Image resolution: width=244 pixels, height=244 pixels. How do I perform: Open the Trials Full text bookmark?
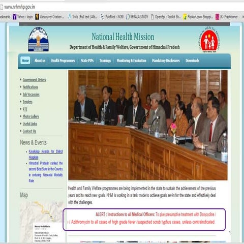pyautogui.click(x=82, y=17)
